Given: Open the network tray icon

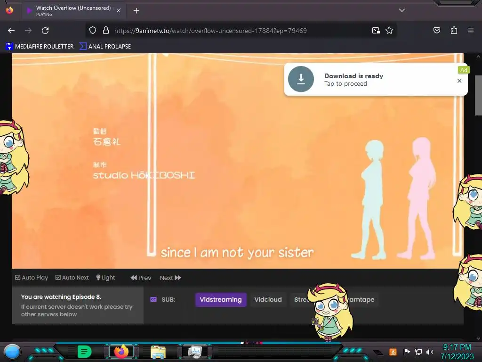Looking at the screenshot, I should coord(418,352).
